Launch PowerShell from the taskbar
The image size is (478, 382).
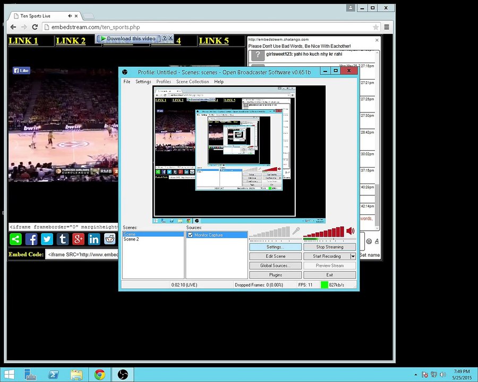(54, 375)
